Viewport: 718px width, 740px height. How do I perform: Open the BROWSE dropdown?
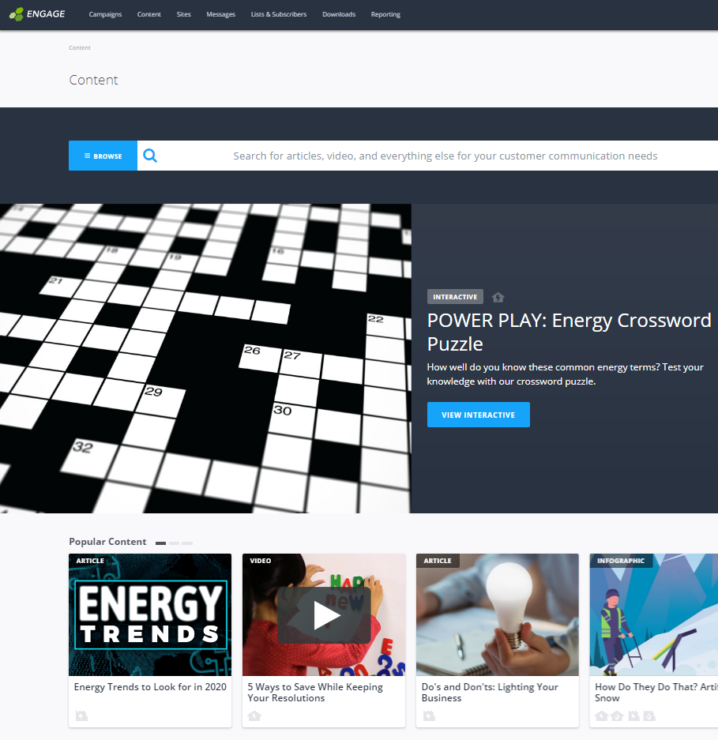[x=102, y=156]
